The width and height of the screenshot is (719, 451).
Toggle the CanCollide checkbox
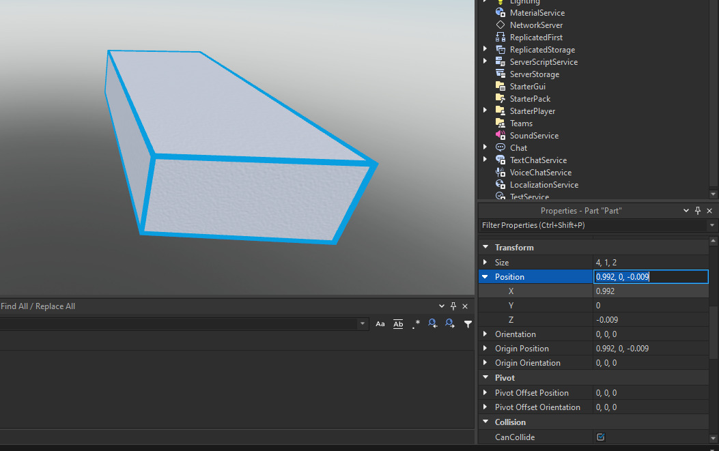pos(600,437)
